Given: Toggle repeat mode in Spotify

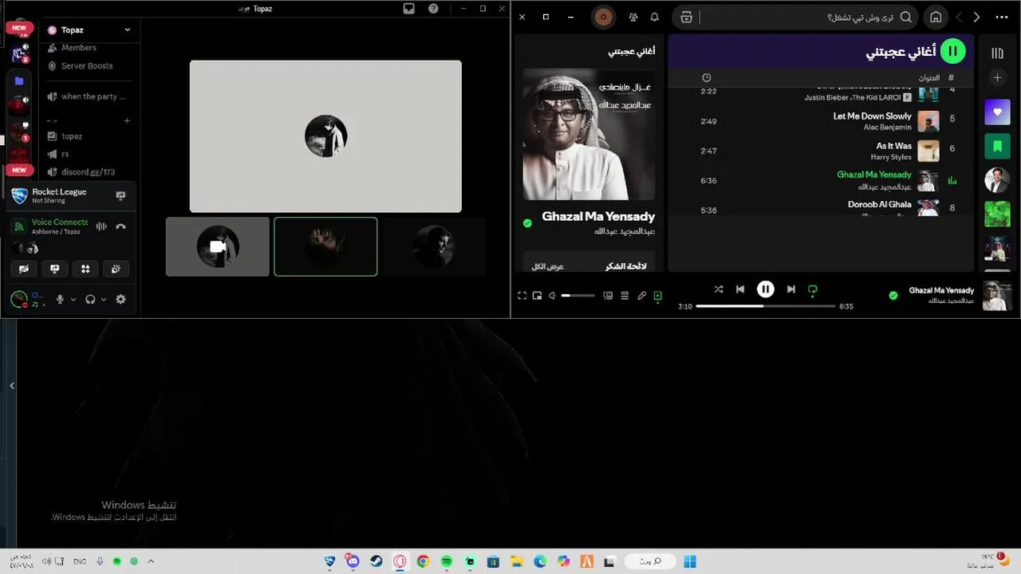Looking at the screenshot, I should (813, 290).
